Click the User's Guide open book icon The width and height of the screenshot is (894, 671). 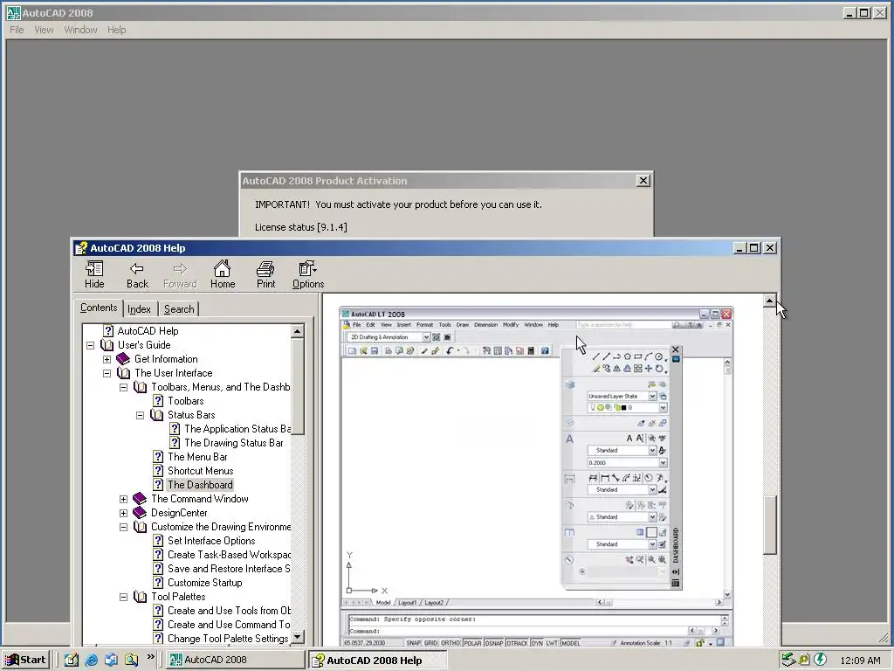pos(107,345)
